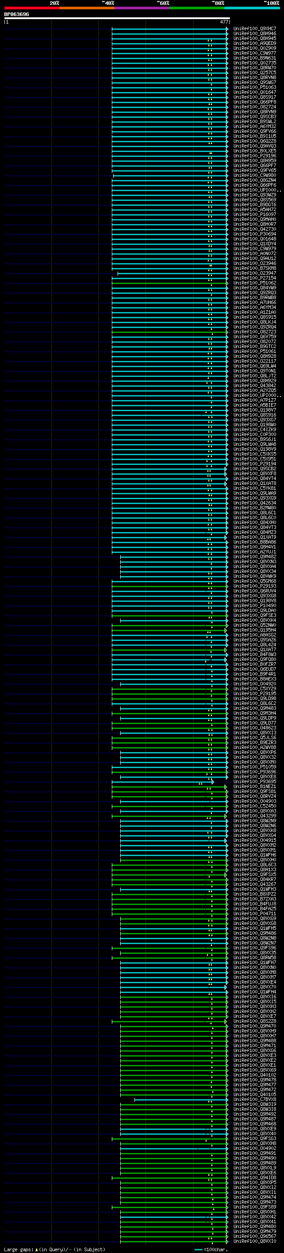The height and width of the screenshot is (1253, 284).
Task: Select hit label UniRef100_B9SWL2
Action: tap(255, 122)
